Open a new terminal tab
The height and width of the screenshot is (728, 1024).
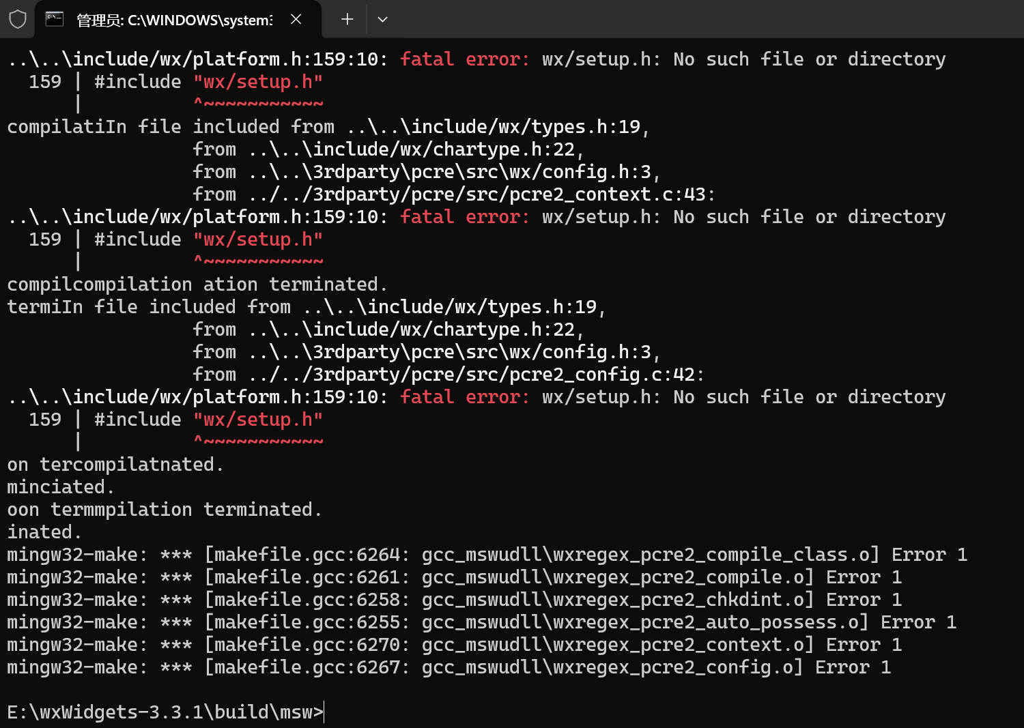point(347,19)
